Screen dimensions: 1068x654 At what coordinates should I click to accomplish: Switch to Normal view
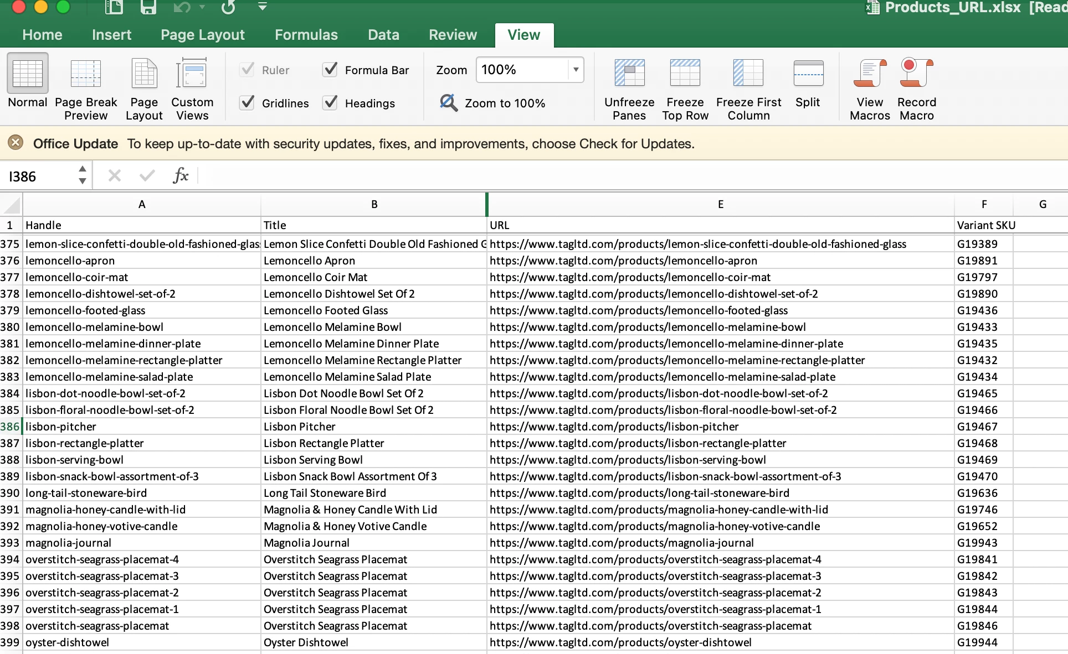pyautogui.click(x=27, y=74)
